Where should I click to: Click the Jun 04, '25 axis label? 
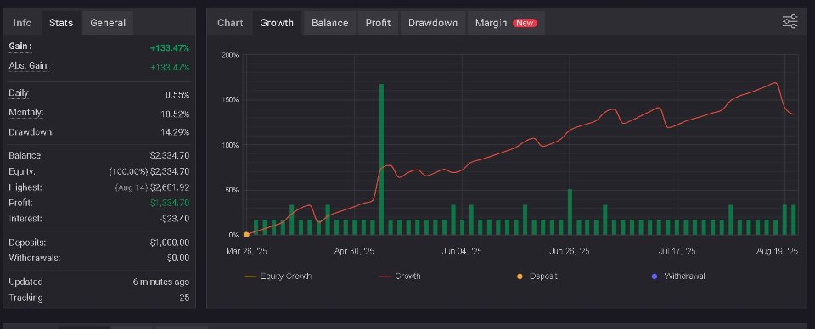pos(462,251)
